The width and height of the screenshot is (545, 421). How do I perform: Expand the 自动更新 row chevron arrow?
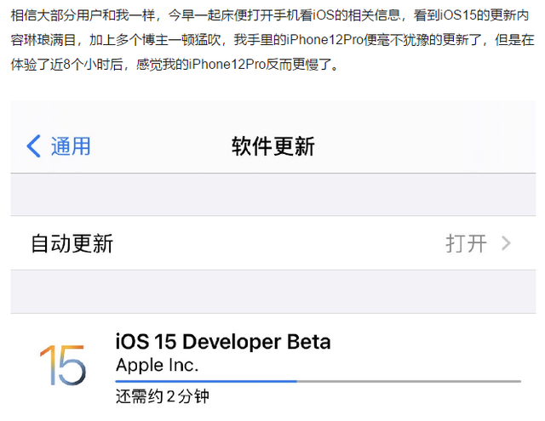(x=507, y=244)
